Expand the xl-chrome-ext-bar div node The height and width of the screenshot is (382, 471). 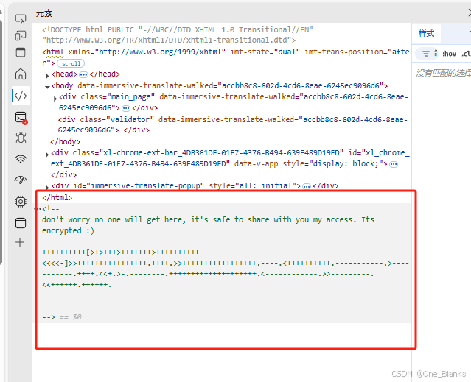coord(47,155)
